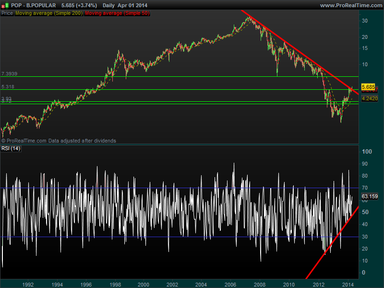Viewport: 384px width, 288px height.
Task: Click the 100 mark on RSI scale
Action: [367, 152]
